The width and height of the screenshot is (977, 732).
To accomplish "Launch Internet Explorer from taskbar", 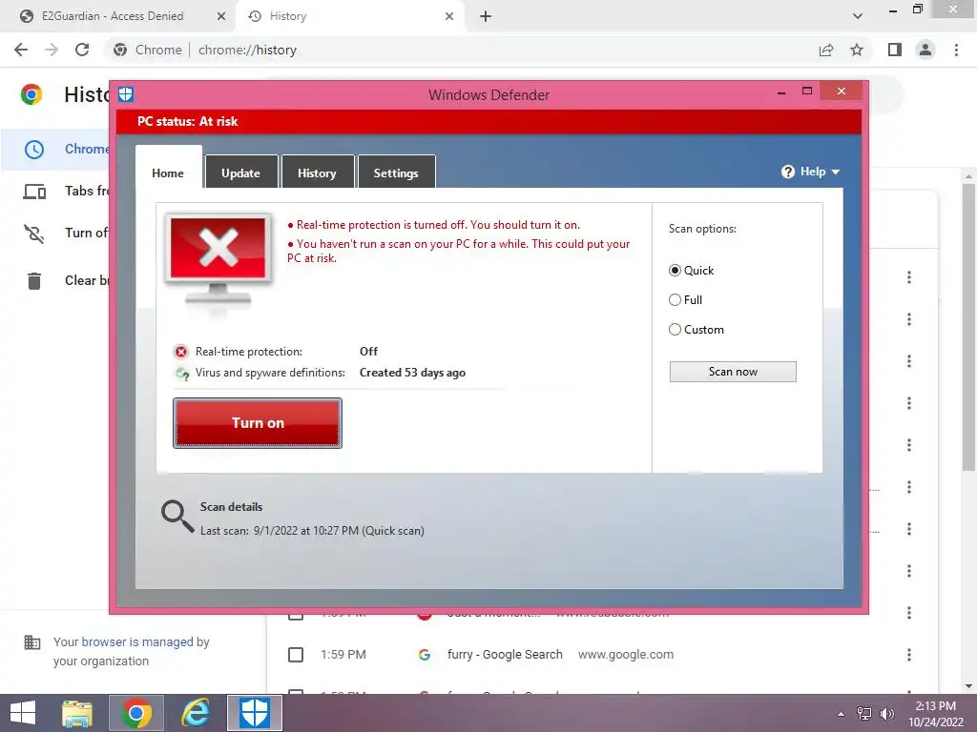I will tap(196, 713).
